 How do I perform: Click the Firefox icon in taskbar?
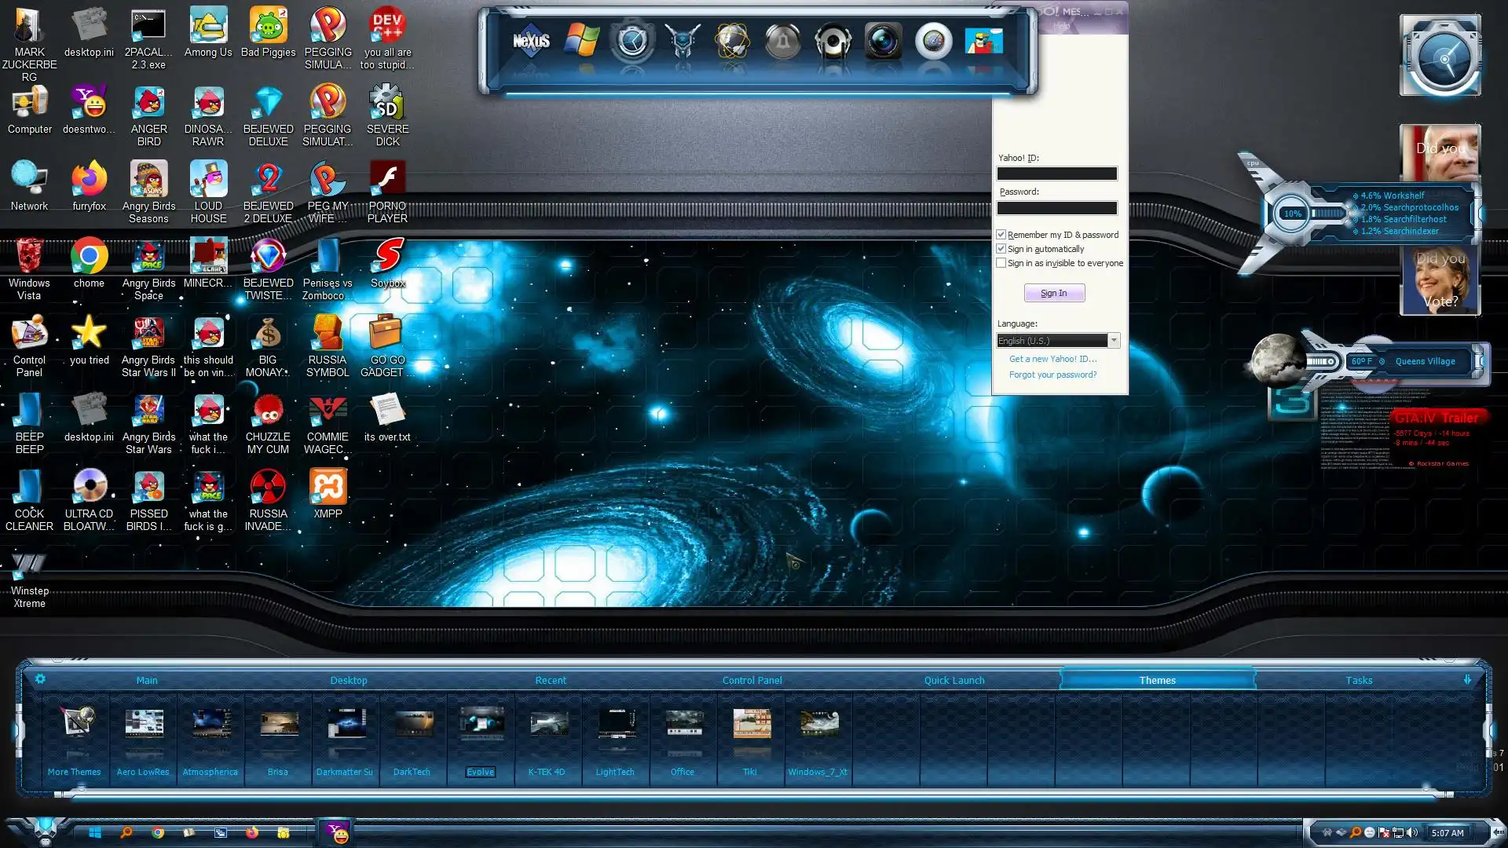point(252,832)
